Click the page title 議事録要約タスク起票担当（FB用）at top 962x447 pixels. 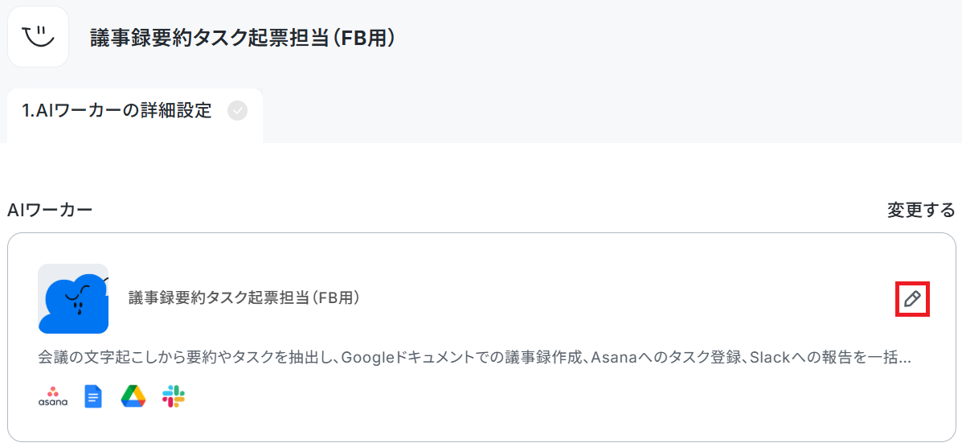(x=243, y=38)
